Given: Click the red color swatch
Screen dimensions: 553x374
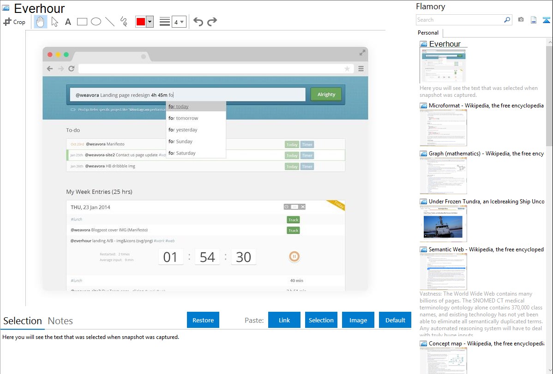Looking at the screenshot, I should coord(141,22).
